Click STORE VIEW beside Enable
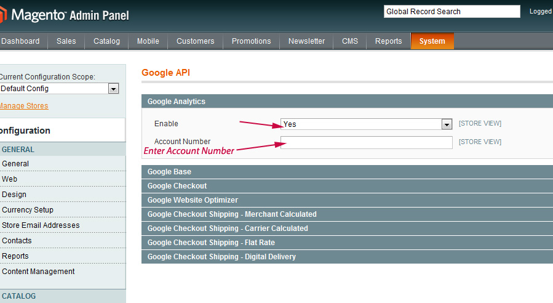The width and height of the screenshot is (553, 303). point(480,123)
